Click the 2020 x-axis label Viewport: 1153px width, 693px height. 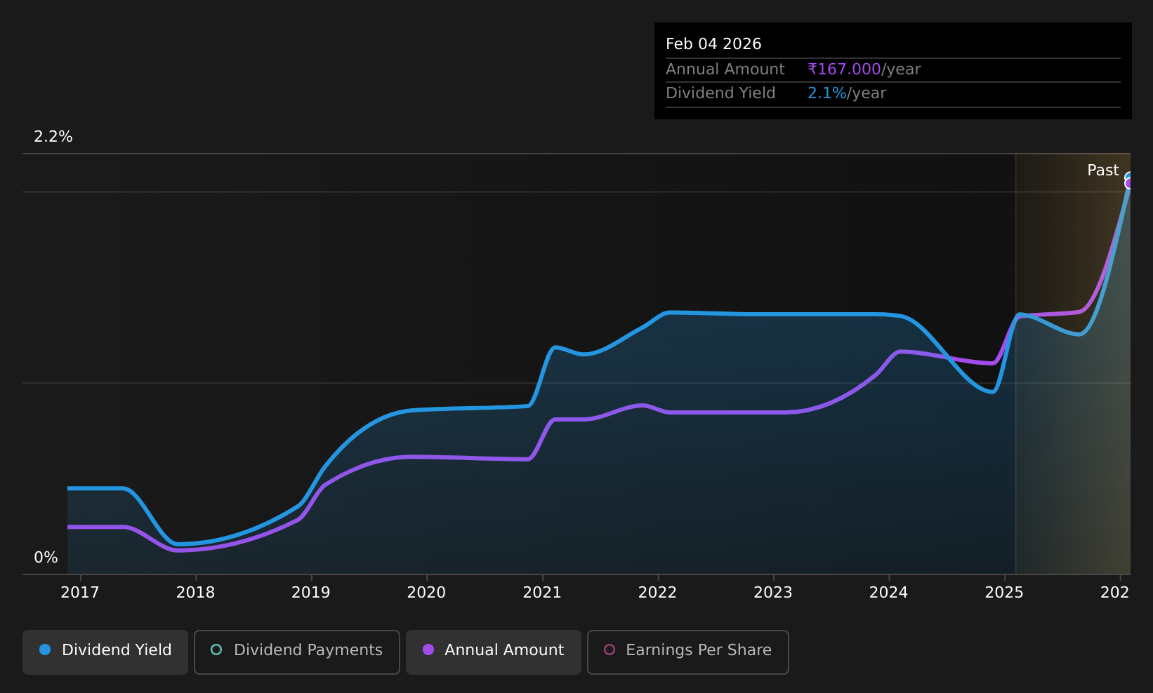426,593
